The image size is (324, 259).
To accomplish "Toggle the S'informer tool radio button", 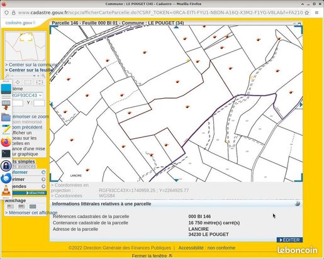I will pyautogui.click(x=43, y=172).
